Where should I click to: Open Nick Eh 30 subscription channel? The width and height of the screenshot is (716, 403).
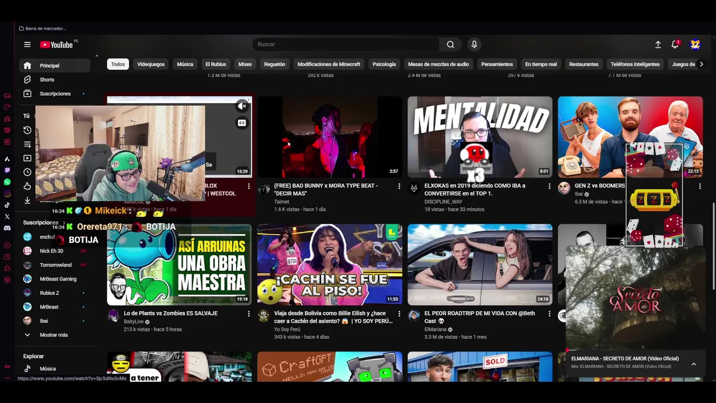(55, 251)
